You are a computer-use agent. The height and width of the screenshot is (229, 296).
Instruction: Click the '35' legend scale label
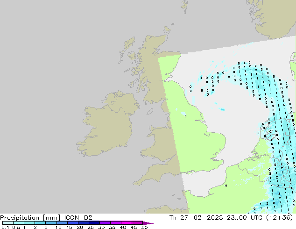[x=112, y=227]
